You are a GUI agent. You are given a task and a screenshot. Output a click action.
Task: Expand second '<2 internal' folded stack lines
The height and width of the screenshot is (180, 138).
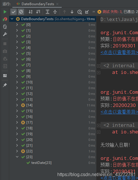(99, 125)
